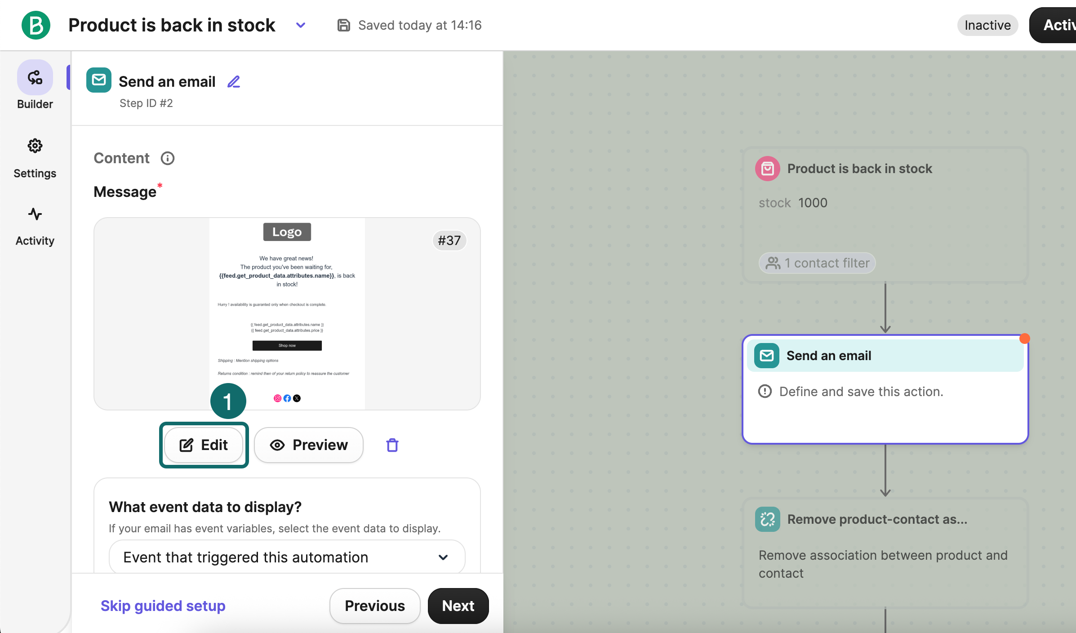The image size is (1076, 633).
Task: Click the pink shopping bag trigger icon
Action: (x=768, y=169)
